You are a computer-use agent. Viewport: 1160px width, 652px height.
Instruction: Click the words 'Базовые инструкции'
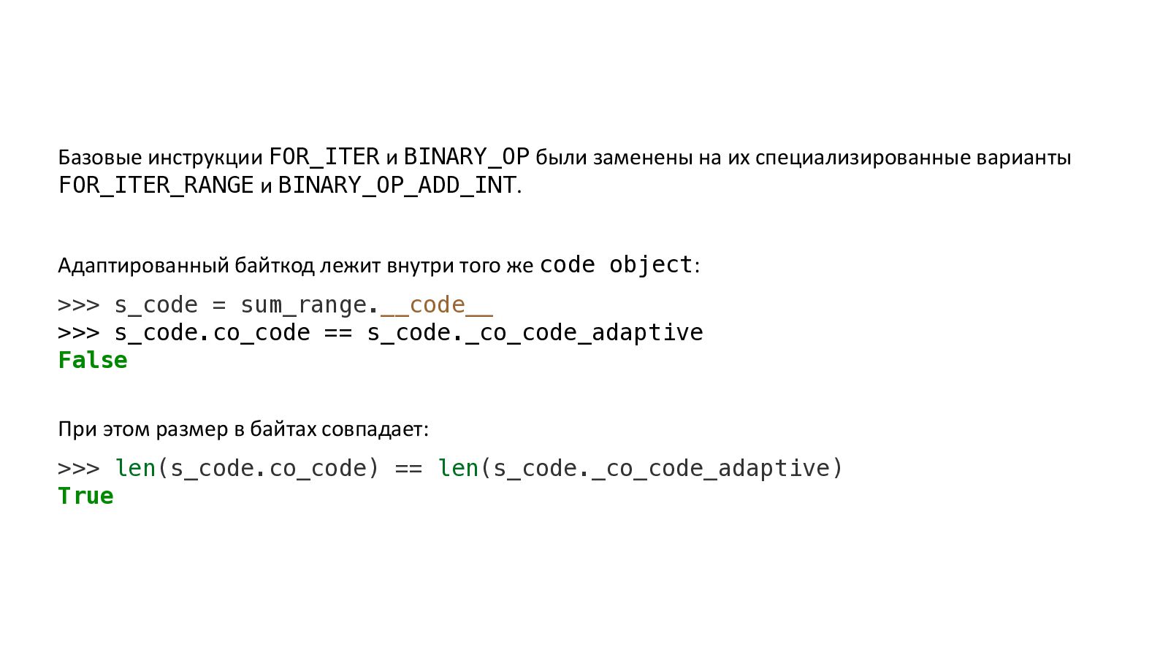(x=161, y=158)
